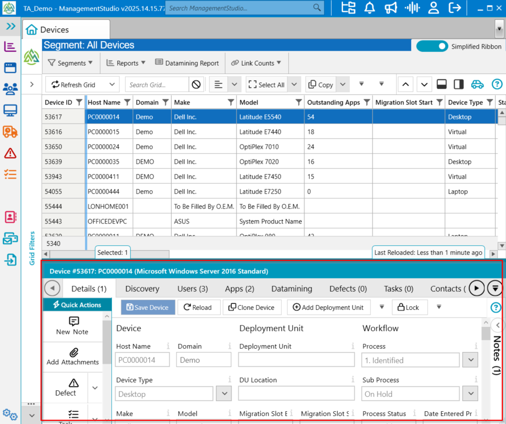This screenshot has width=506, height=424.
Task: Switch to the Datamining tab
Action: [292, 289]
